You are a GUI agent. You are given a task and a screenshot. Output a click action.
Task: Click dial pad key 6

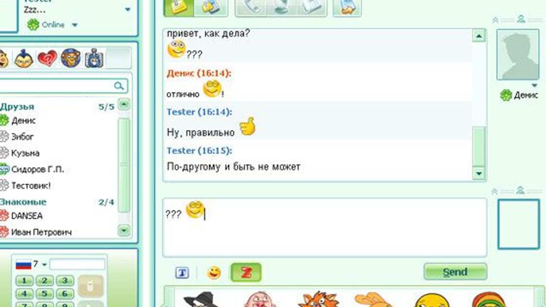(x=65, y=294)
